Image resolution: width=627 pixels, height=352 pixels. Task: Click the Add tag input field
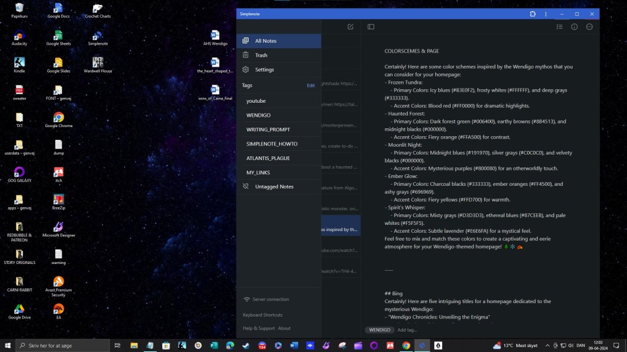click(x=408, y=330)
